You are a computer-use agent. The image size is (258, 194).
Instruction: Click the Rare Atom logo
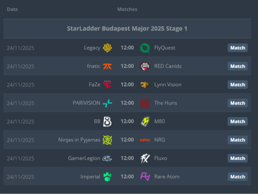pyautogui.click(x=145, y=176)
